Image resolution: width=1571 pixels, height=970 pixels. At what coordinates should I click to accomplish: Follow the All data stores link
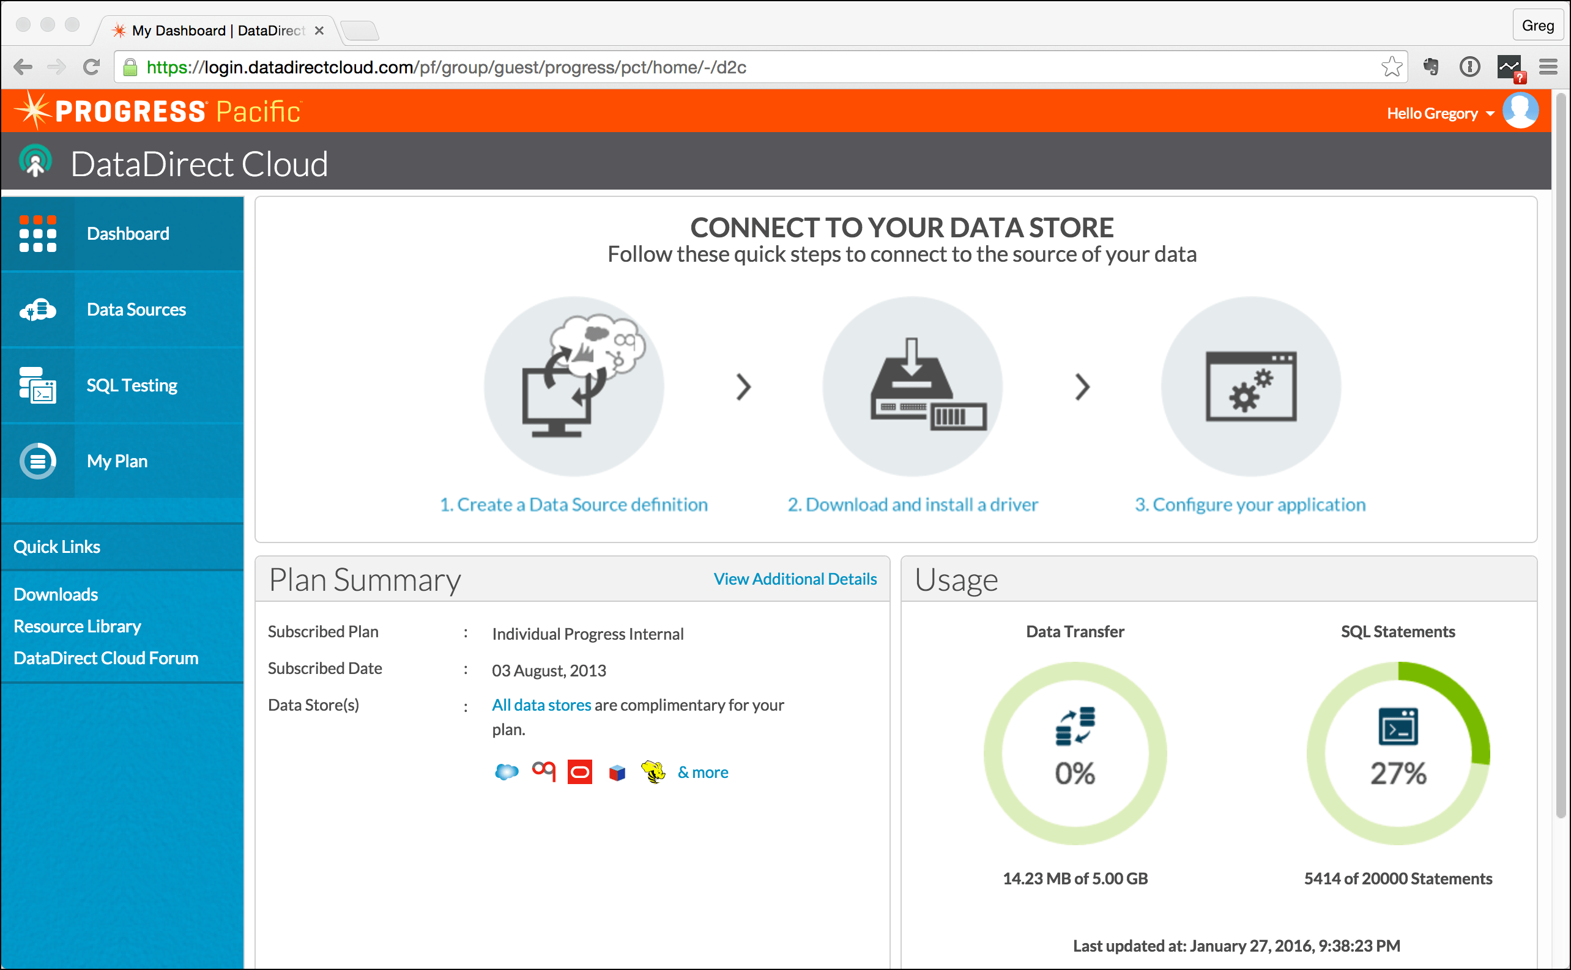coord(541,705)
